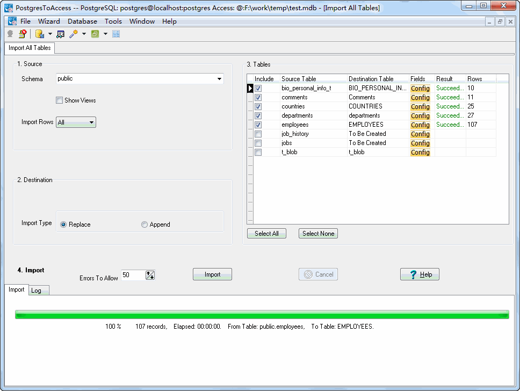The width and height of the screenshot is (520, 391).
Task: Click the Select None button
Action: [x=319, y=234]
